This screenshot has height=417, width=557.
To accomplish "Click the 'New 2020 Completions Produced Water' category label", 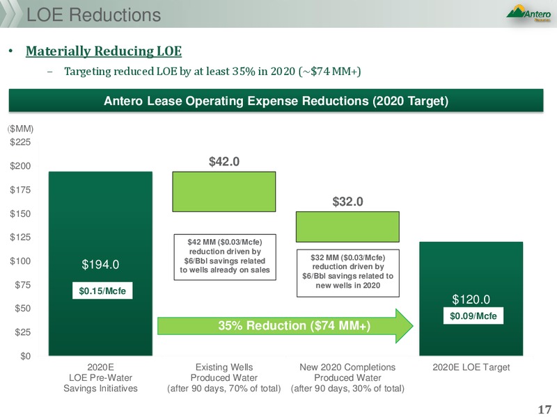I will pos(347,377).
